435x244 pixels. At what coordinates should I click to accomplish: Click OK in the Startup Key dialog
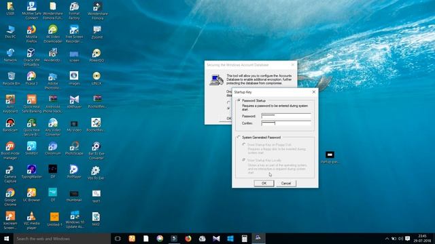(264, 183)
